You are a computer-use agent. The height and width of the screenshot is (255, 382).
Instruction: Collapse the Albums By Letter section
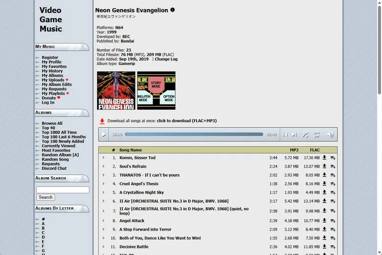coord(83,208)
